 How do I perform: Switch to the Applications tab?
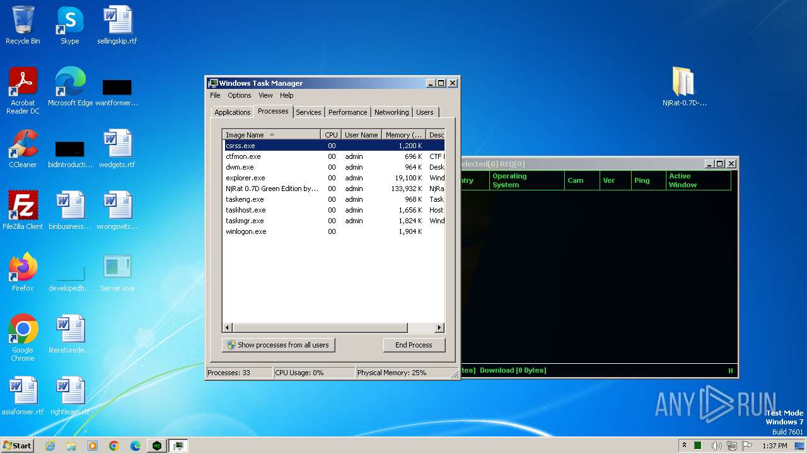(232, 112)
